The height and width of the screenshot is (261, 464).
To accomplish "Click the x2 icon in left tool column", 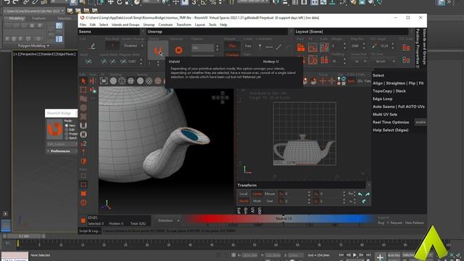I will click(x=83, y=144).
